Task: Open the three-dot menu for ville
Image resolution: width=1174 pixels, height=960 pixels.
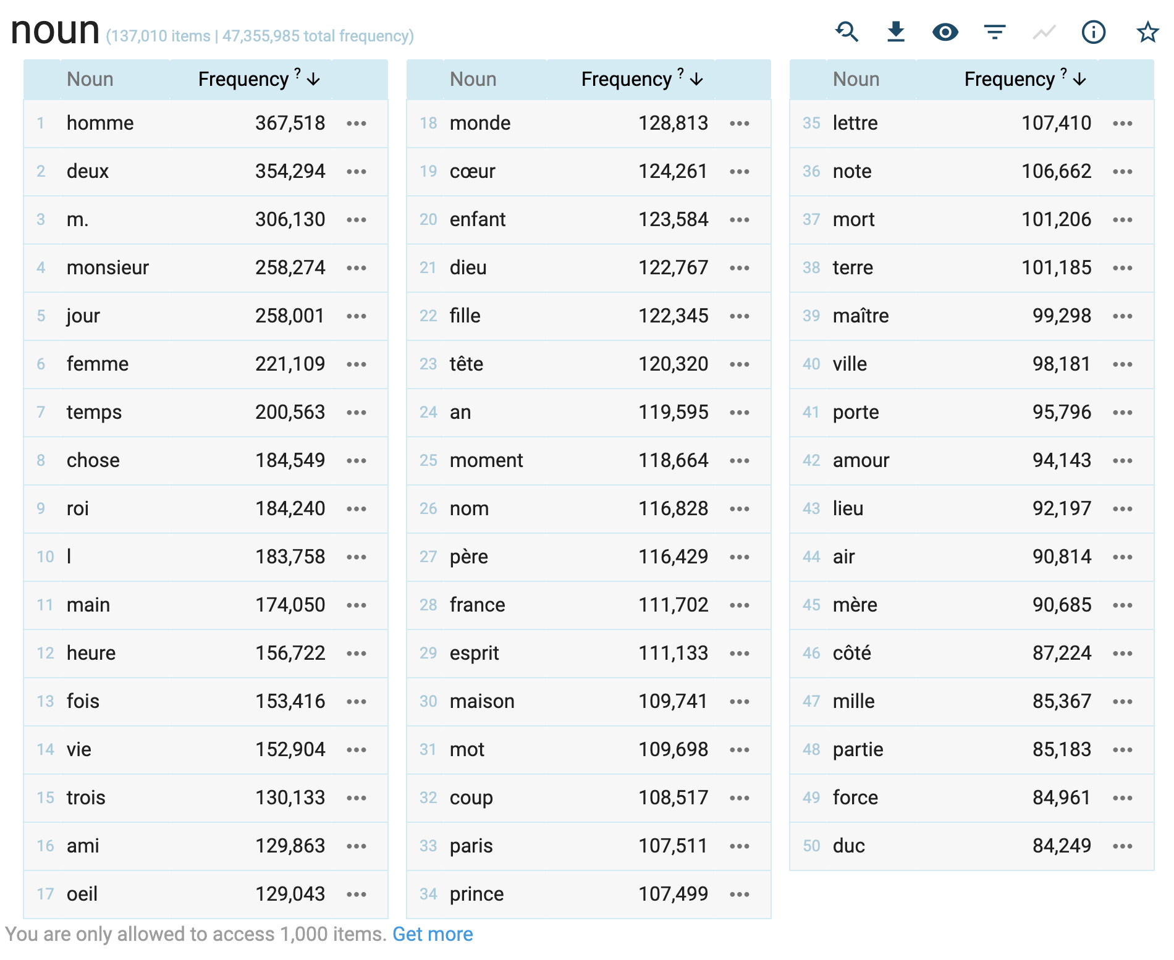Action: (x=1123, y=364)
